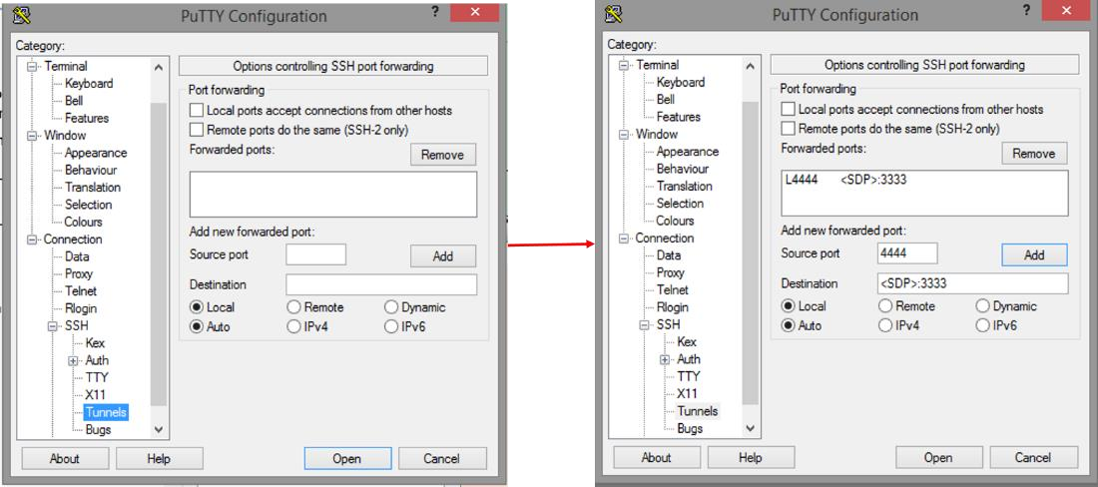The width and height of the screenshot is (1098, 487).
Task: Click category scrollbar up arrow, left window
Action: point(159,67)
